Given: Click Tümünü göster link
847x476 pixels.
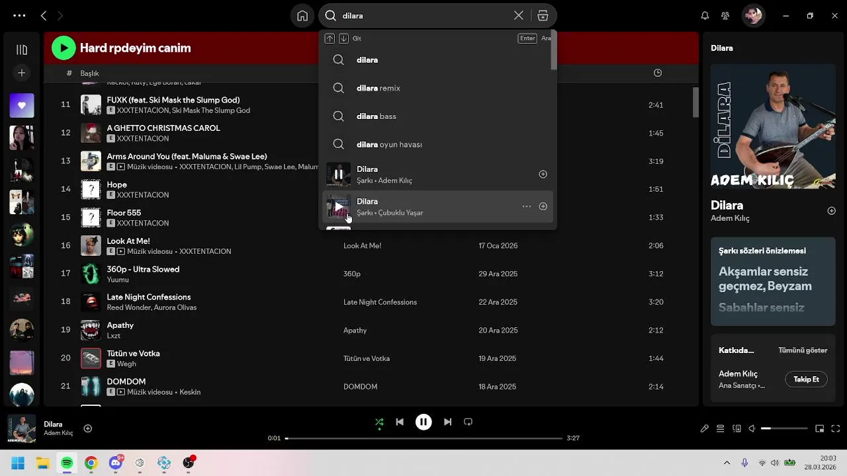Looking at the screenshot, I should pyautogui.click(x=803, y=350).
